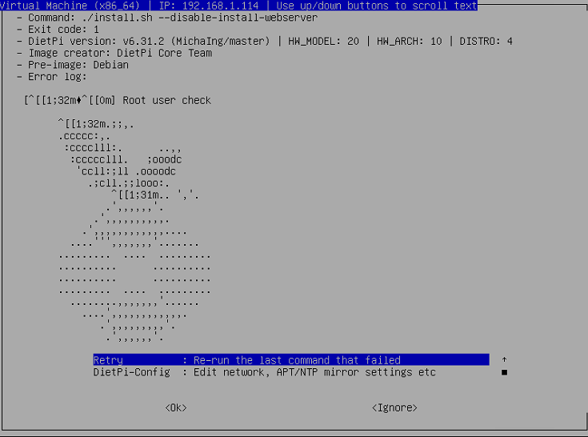Click the 'HW_MODEL: 20' value
588x437 pixels.
(x=323, y=42)
